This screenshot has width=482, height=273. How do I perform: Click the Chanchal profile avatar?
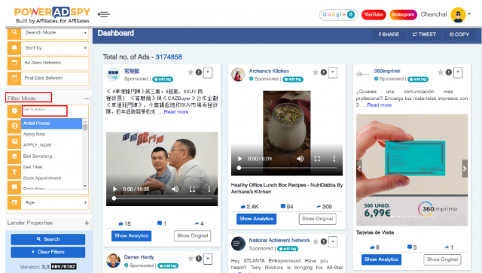458,15
